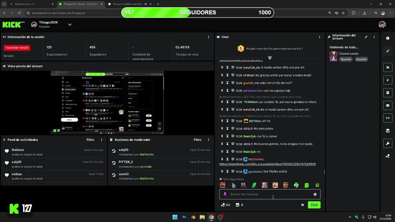Screen dimensions: 395x222
Task: Open Chrome downloads icon
Action: coord(364,13)
